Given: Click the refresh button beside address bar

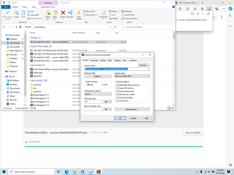Looking at the screenshot, I should pyautogui.click(x=115, y=27).
